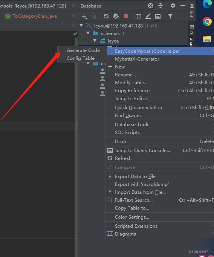Screen dimensions: 214x257
Task: Close the TbCategoryDao.java tab
Action: coord(73,16)
